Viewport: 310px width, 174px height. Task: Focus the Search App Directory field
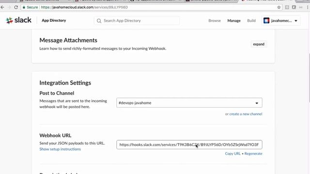pos(137,21)
